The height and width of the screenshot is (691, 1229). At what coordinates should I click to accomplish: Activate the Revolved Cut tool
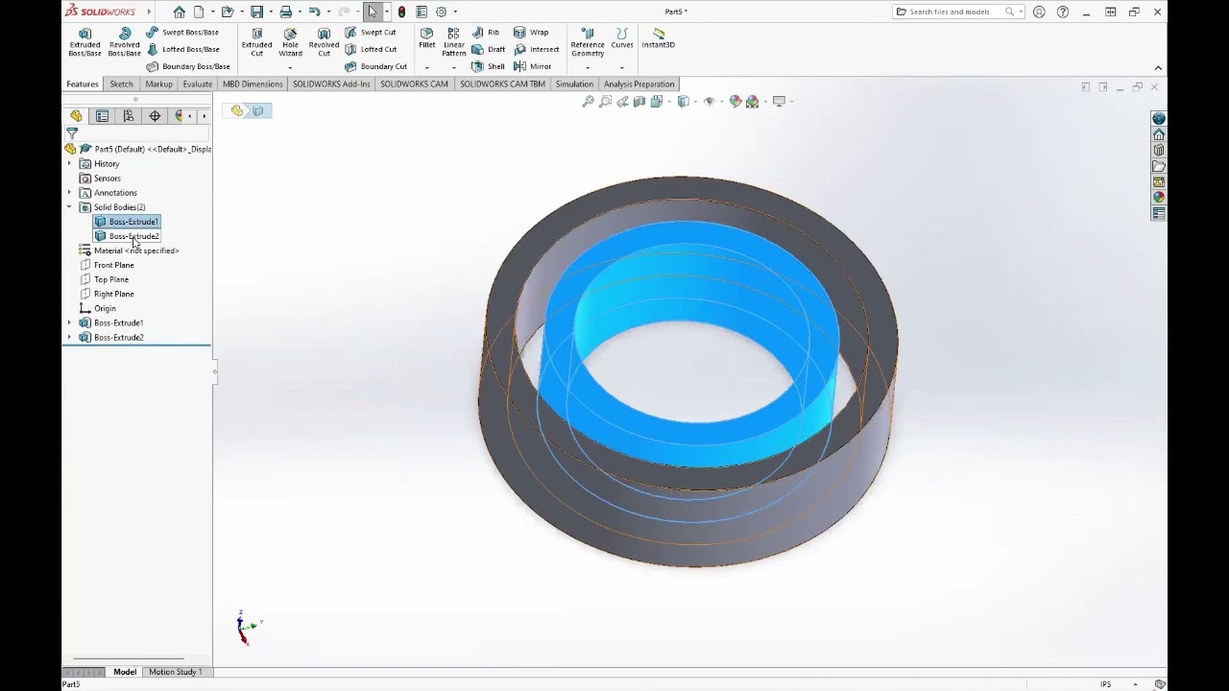click(324, 41)
